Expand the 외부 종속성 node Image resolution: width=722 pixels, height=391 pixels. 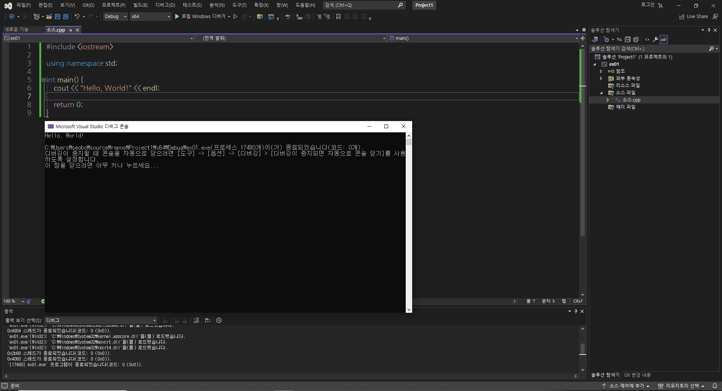click(x=601, y=78)
